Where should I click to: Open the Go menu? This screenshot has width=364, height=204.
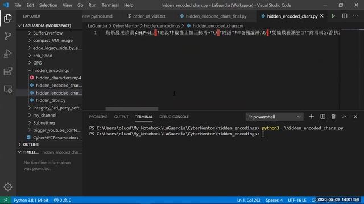(x=80, y=5)
